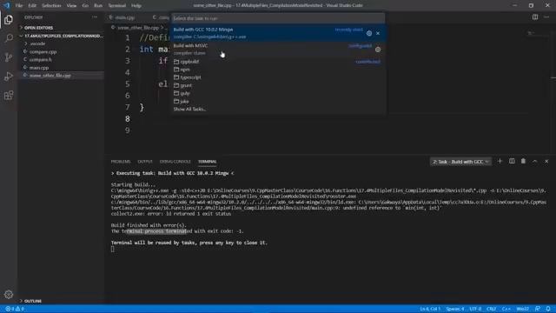Click some_other_file.cpp breadcrumb

click(x=138, y=27)
